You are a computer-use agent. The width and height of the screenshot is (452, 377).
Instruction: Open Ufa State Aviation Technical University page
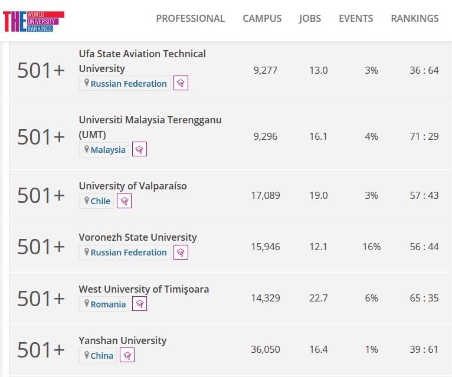point(142,61)
